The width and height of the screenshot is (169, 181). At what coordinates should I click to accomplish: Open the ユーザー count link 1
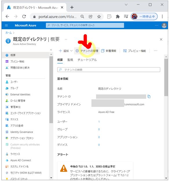(x=99, y=122)
